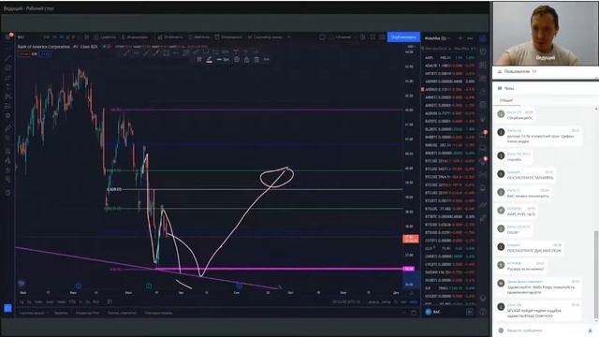Open the Торговая панель trading panel tab
Image resolution: width=599 pixels, height=337 pixels.
click(158, 313)
